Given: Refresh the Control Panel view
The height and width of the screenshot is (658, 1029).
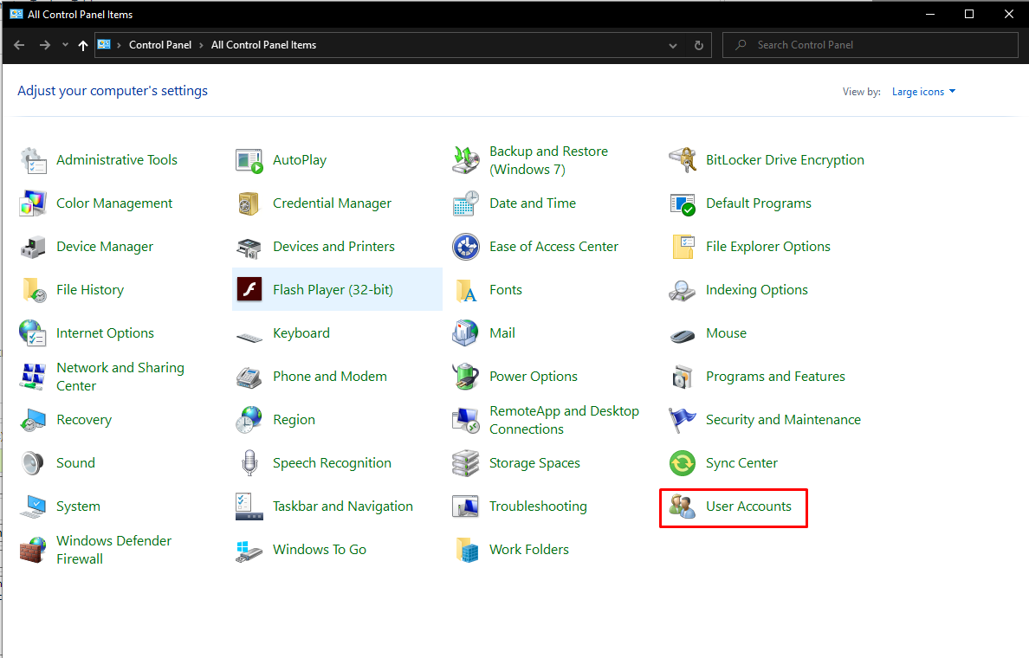Looking at the screenshot, I should pyautogui.click(x=699, y=45).
